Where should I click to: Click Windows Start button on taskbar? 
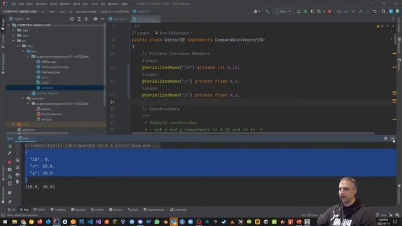pos(5,222)
